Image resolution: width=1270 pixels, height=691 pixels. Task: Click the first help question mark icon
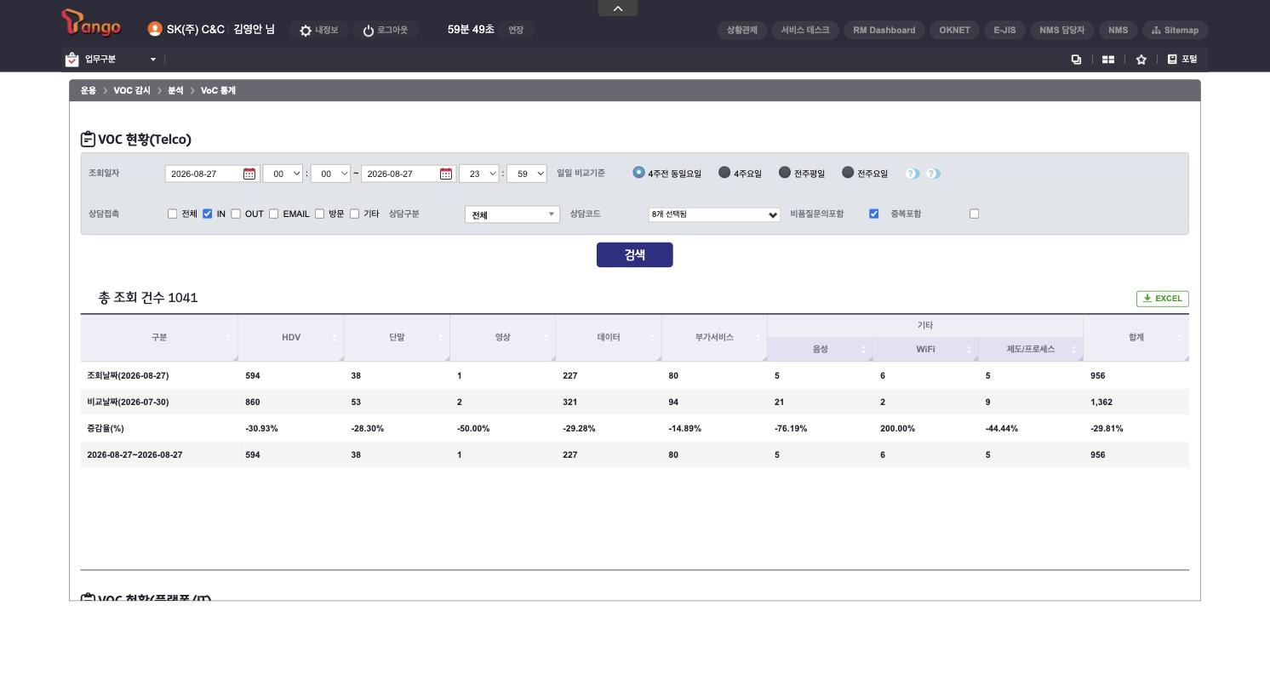pyautogui.click(x=912, y=174)
